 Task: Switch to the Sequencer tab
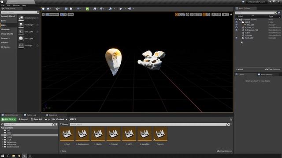(x=52, y=115)
